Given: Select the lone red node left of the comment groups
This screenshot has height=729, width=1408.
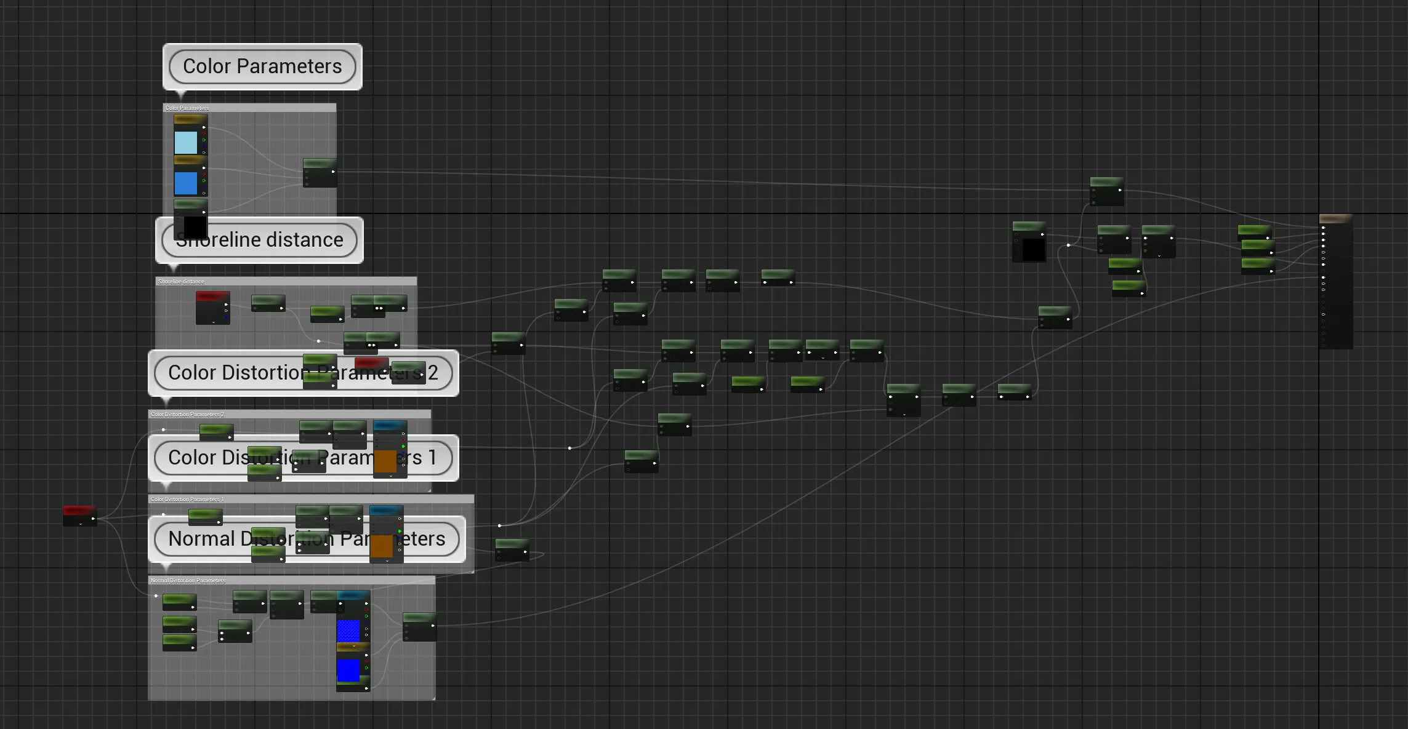Looking at the screenshot, I should point(80,516).
